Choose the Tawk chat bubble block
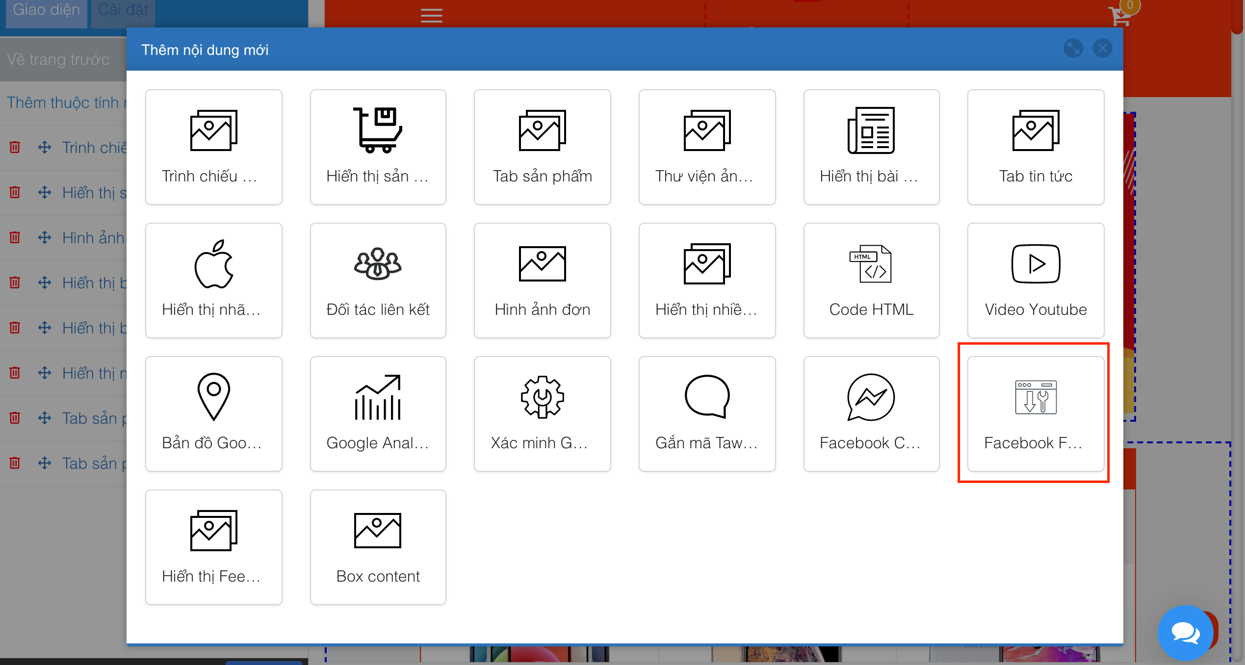1245x665 pixels. tap(707, 414)
